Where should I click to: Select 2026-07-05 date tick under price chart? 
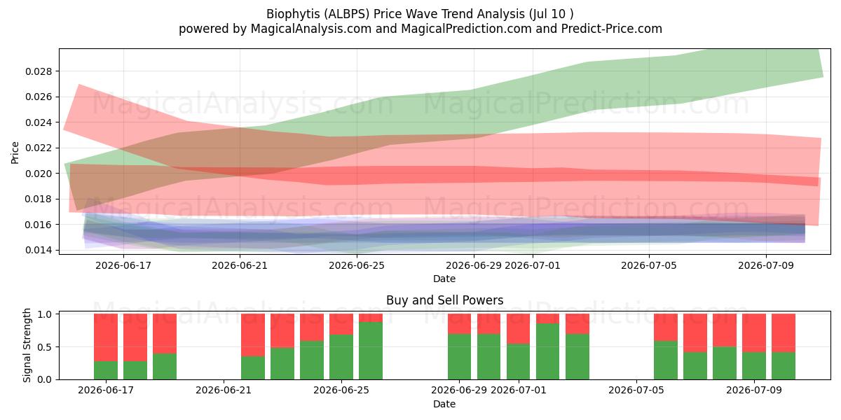(x=649, y=265)
